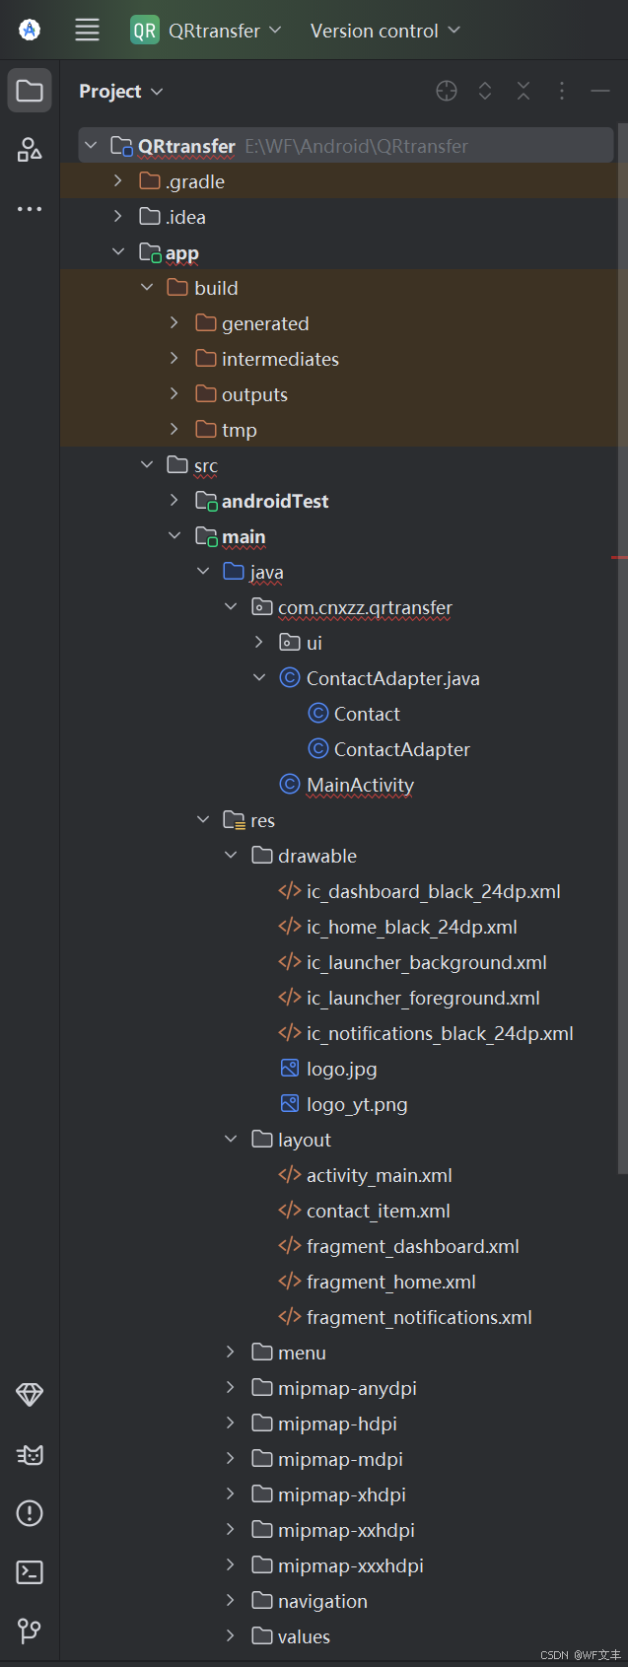Image resolution: width=628 pixels, height=1667 pixels.
Task: Open the Logcat tool window
Action: (x=30, y=1455)
